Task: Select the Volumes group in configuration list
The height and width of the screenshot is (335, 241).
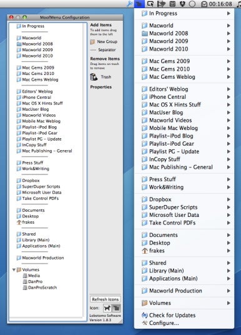Action: click(x=28, y=269)
